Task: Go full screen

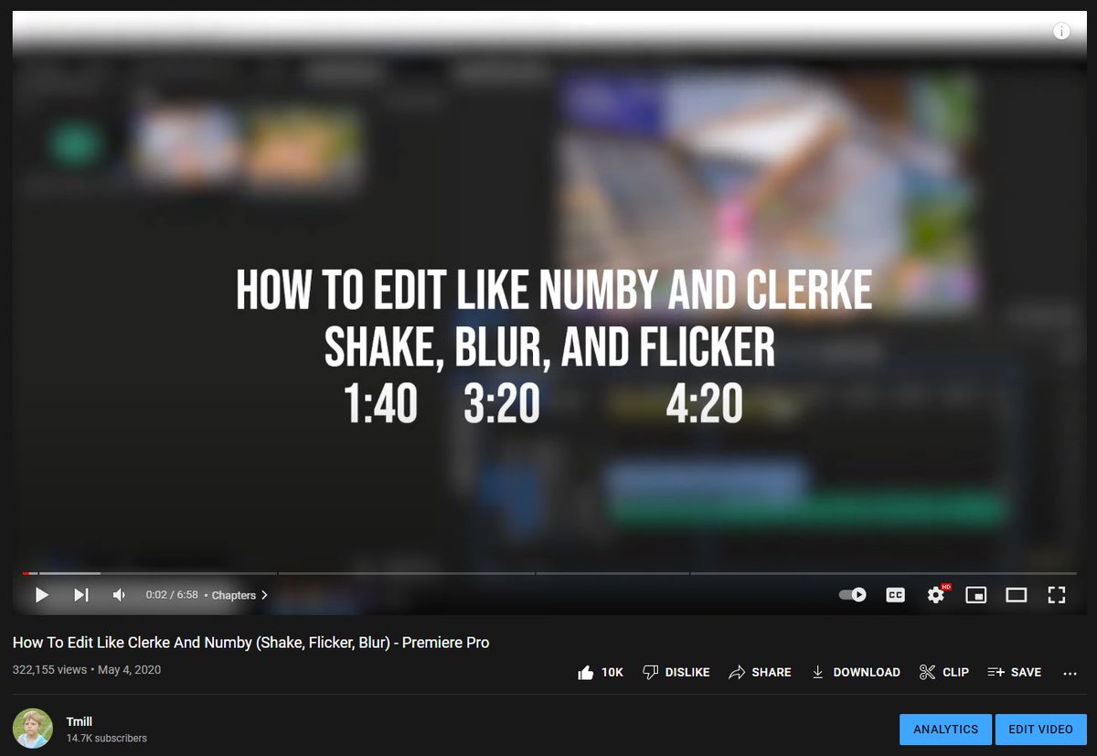Action: point(1057,595)
